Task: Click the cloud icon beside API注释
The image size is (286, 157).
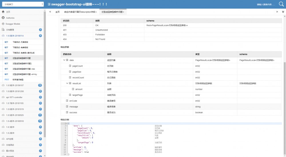Action: (3, 139)
